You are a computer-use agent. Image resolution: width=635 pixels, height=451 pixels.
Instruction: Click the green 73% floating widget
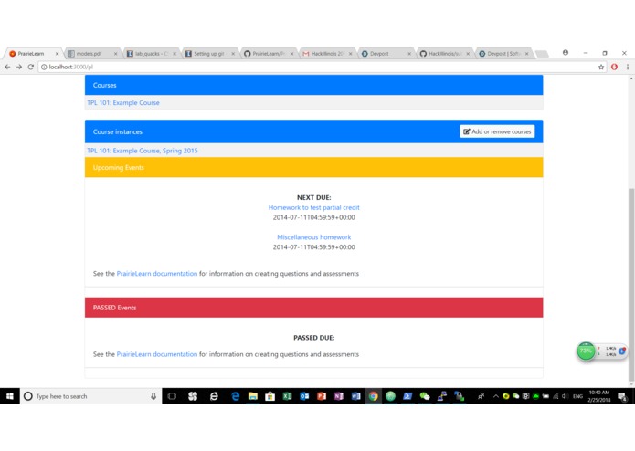tap(586, 351)
